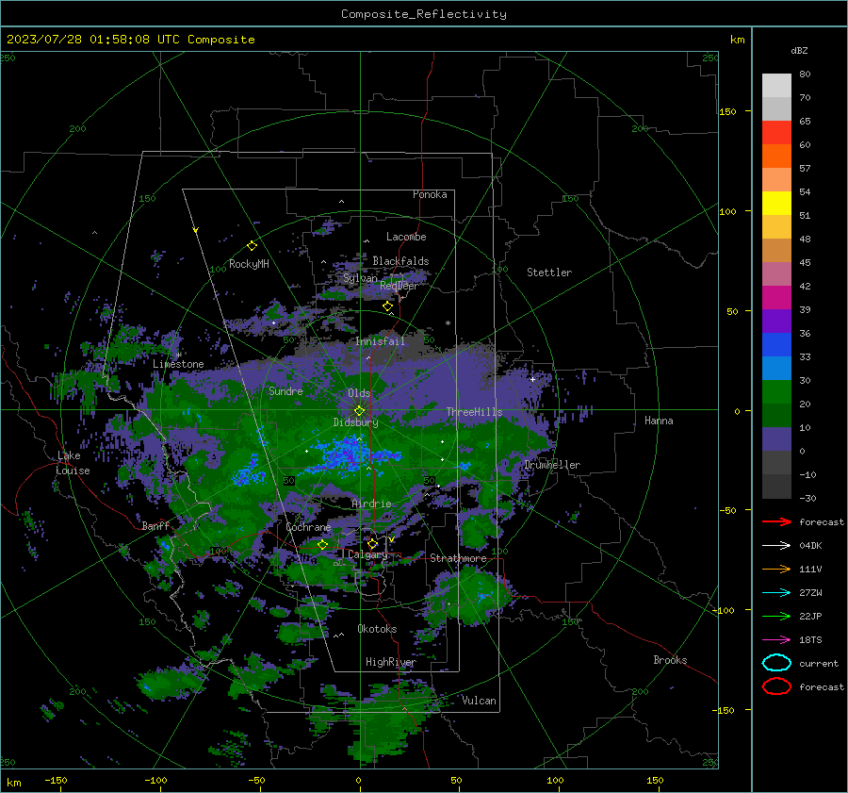Click the Olds city label
The width and height of the screenshot is (848, 793).
[x=359, y=393]
